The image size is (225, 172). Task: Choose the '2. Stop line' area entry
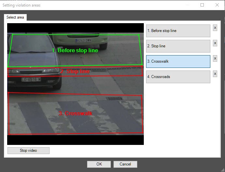[178, 46]
